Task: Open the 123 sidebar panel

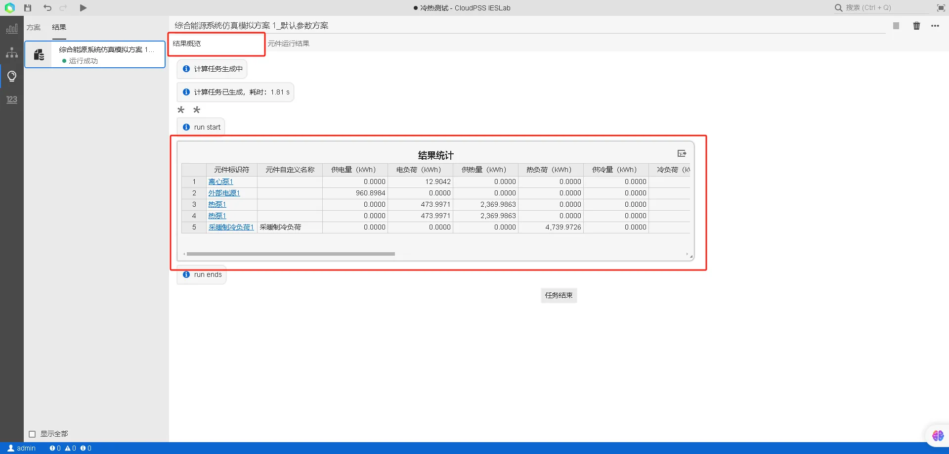Action: coord(12,99)
